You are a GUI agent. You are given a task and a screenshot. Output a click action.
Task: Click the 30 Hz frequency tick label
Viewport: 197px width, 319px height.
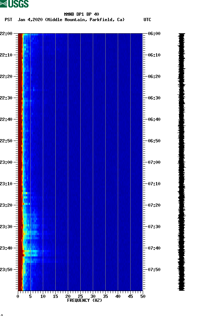93,296
